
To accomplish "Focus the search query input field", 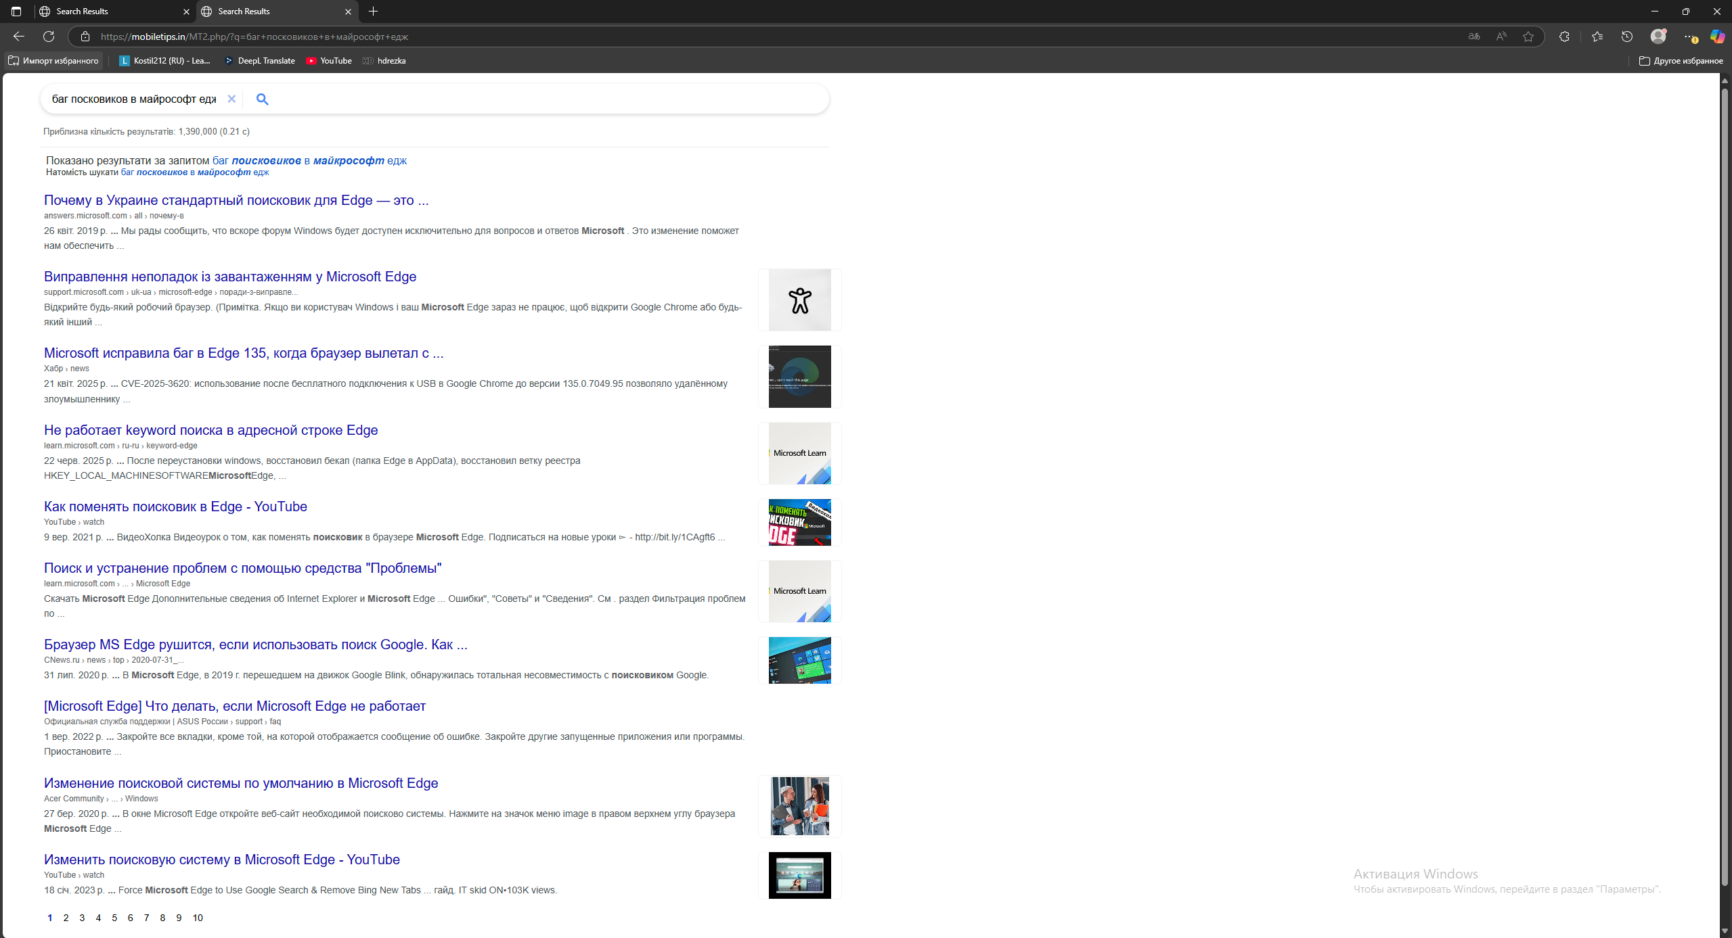I will (x=134, y=99).
